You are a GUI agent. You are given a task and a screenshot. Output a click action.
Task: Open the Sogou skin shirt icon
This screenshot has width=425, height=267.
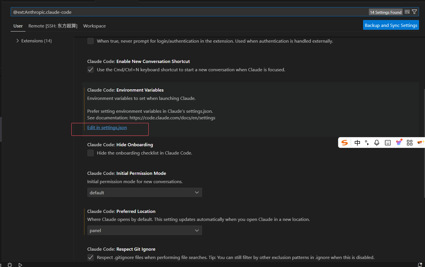399,142
